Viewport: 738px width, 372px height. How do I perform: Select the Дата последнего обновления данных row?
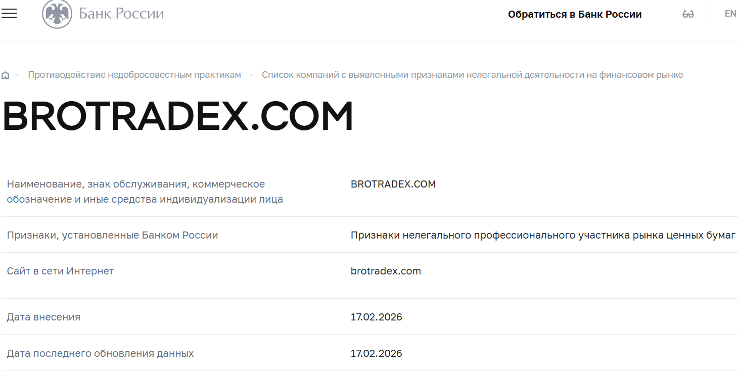100,353
